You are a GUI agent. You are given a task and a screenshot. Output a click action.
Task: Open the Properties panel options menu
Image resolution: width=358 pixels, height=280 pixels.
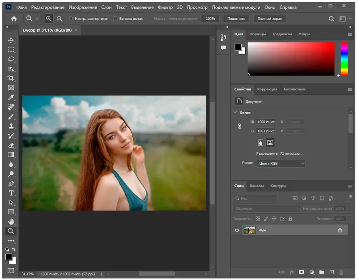(350, 89)
